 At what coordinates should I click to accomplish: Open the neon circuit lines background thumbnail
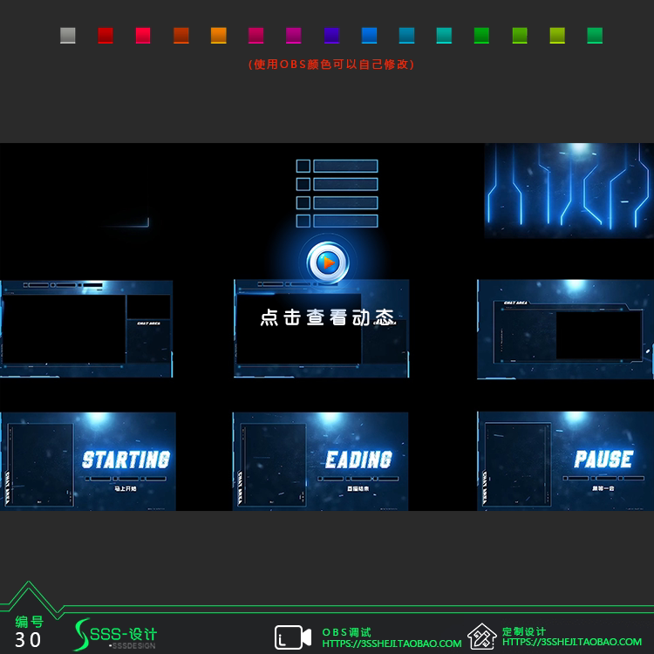(569, 191)
